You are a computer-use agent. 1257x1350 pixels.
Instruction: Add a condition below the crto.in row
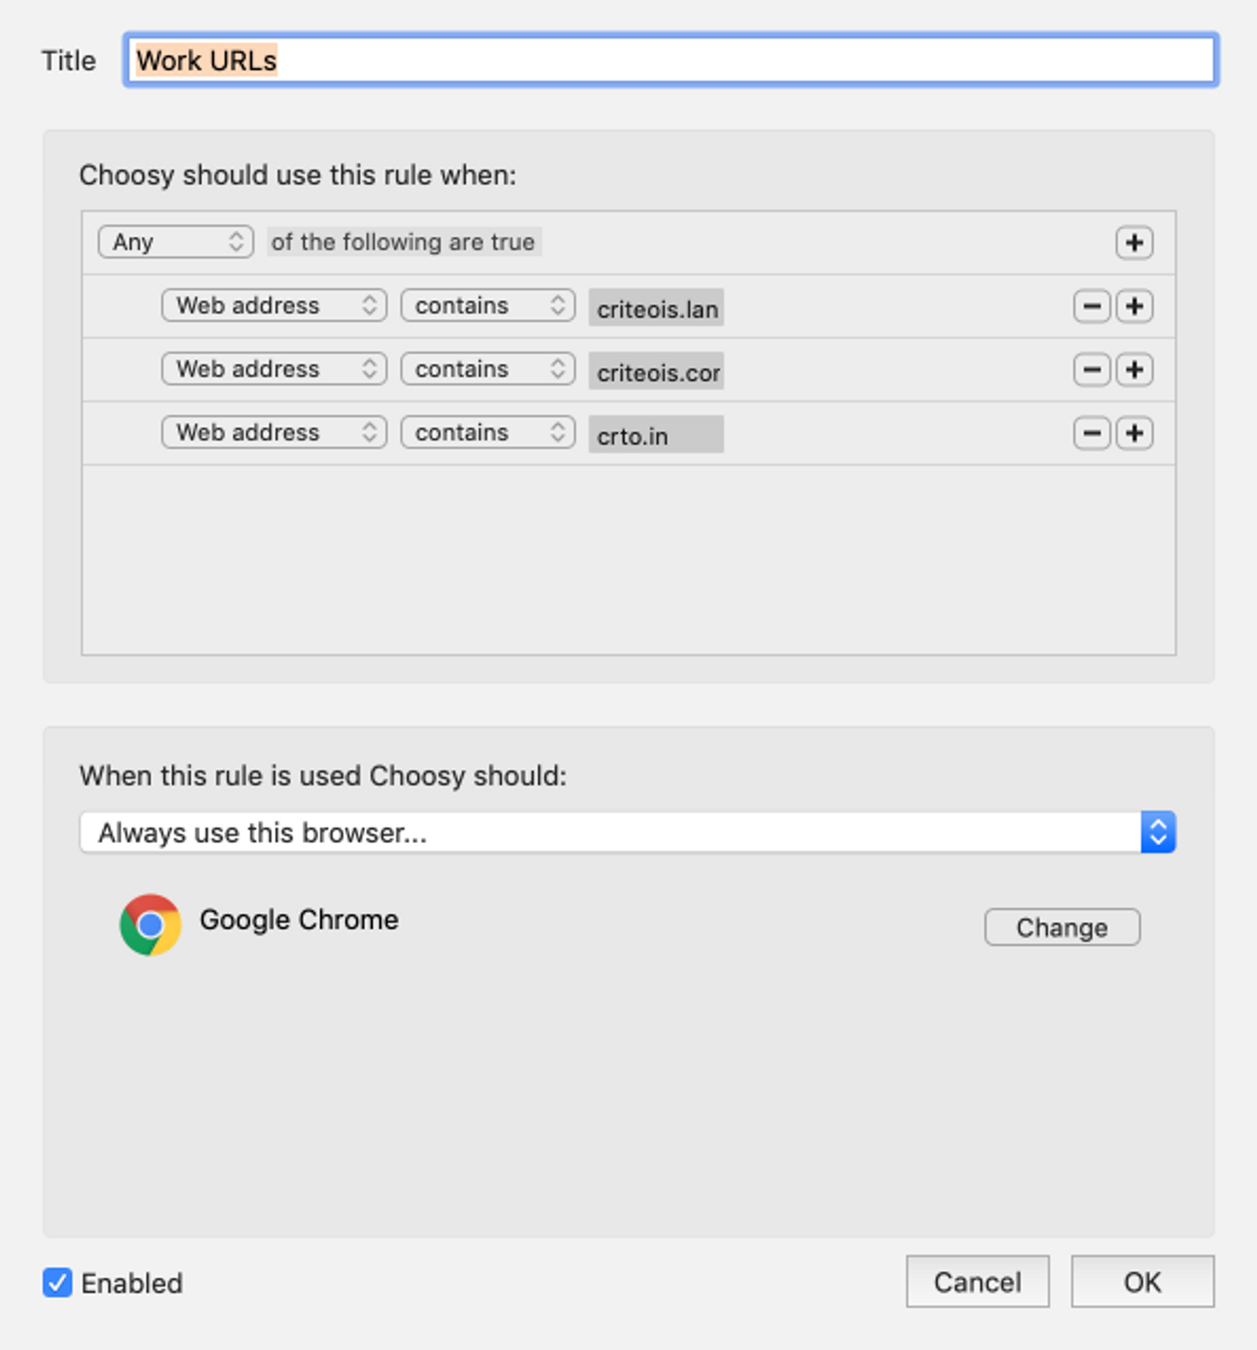tap(1133, 433)
